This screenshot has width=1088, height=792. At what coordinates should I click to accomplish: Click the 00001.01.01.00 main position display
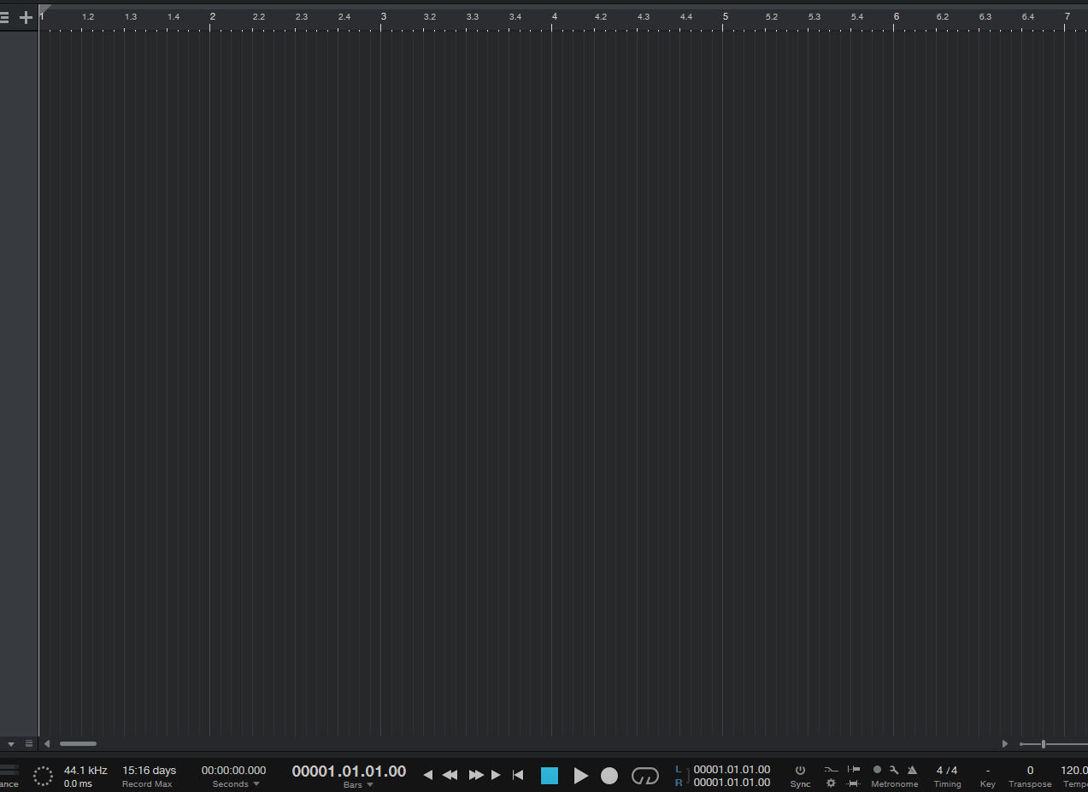[x=349, y=771]
